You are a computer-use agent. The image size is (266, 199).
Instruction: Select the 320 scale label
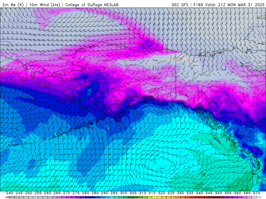coord(162,193)
